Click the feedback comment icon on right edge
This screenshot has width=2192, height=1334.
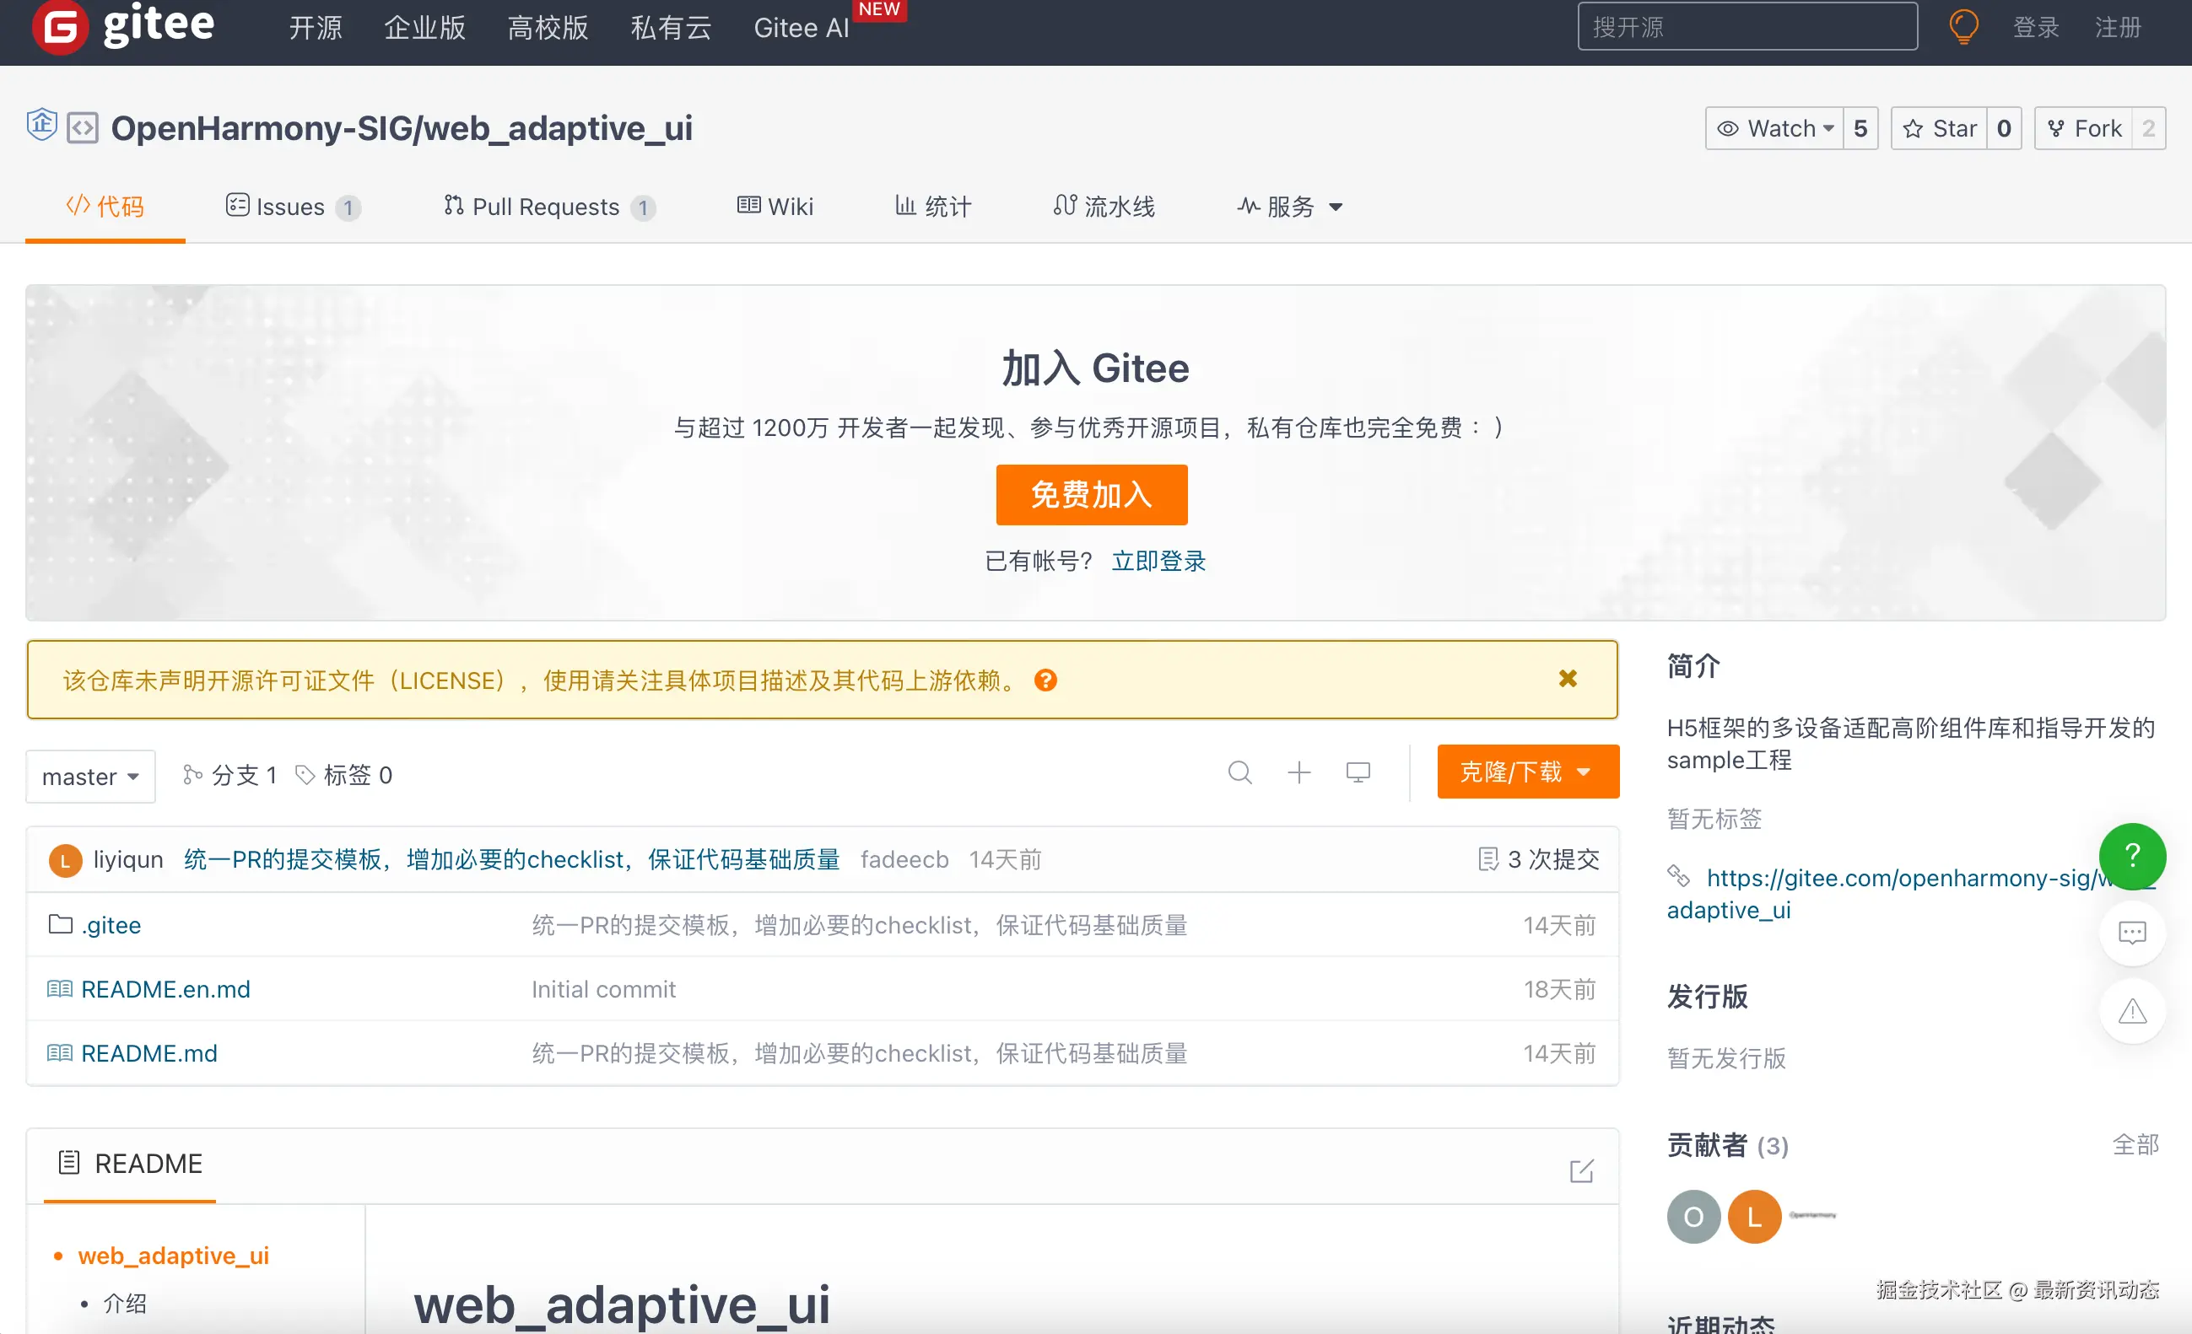(2131, 932)
